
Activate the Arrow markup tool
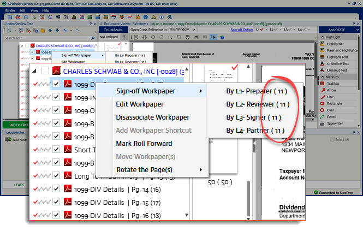coord(332,91)
